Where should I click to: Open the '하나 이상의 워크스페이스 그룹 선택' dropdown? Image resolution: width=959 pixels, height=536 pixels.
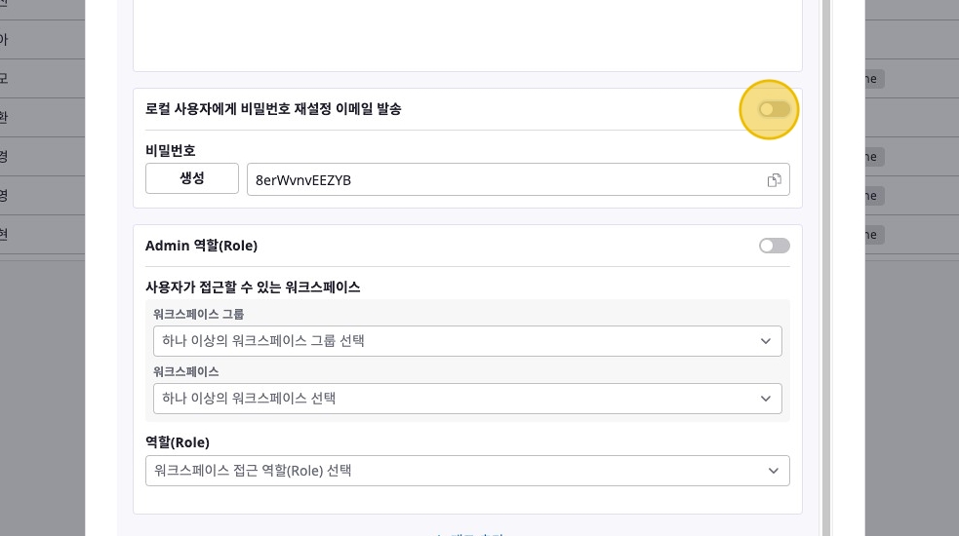pyautogui.click(x=459, y=341)
